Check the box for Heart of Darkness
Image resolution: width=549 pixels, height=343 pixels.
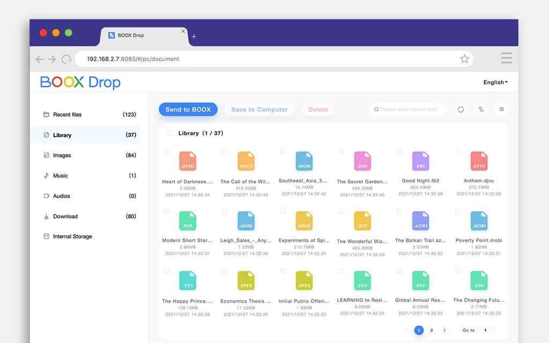point(166,151)
